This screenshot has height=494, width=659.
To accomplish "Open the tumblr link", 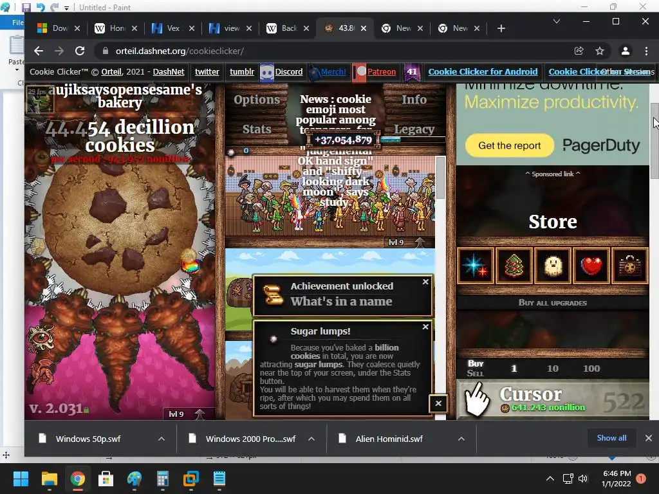I will tap(242, 72).
